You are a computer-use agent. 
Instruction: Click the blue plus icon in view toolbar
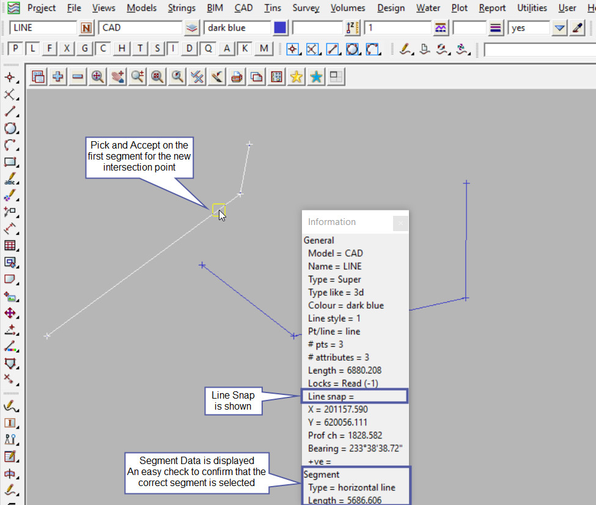(58, 76)
